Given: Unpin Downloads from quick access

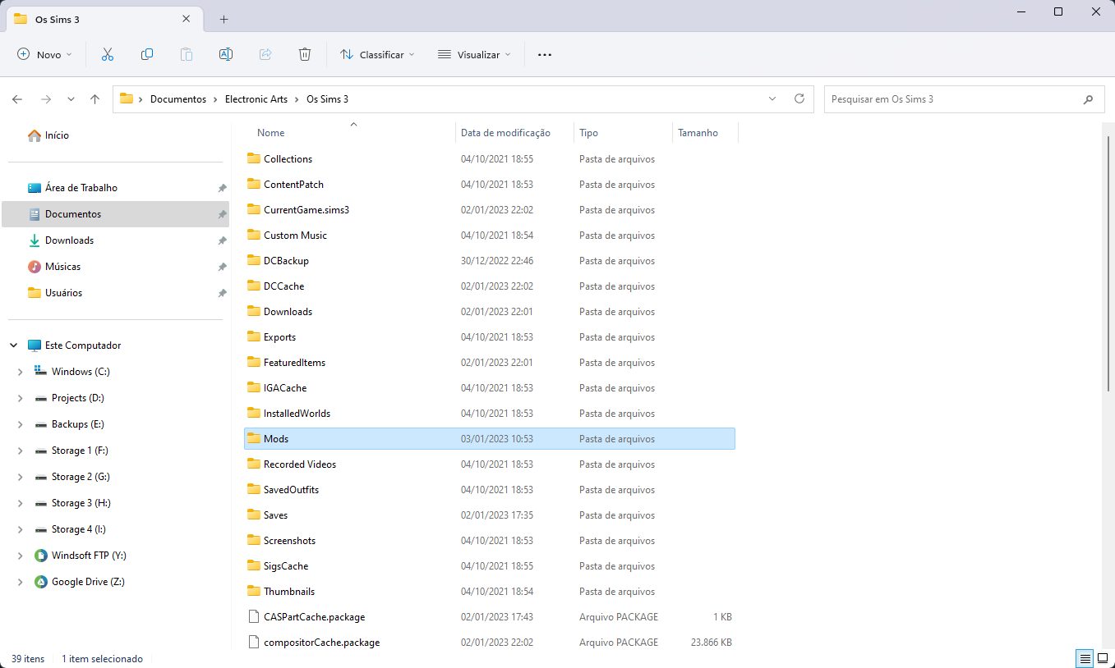Looking at the screenshot, I should 222,240.
